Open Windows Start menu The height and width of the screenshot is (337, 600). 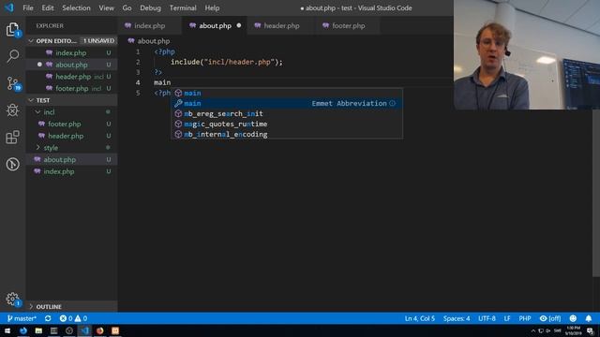[x=7, y=330]
